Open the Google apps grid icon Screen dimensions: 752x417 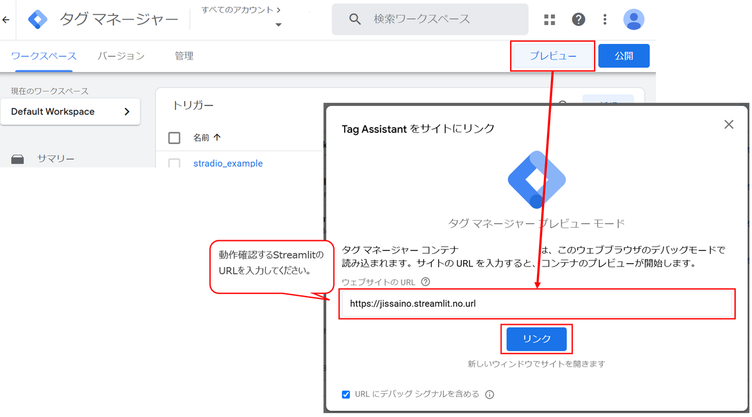click(550, 19)
